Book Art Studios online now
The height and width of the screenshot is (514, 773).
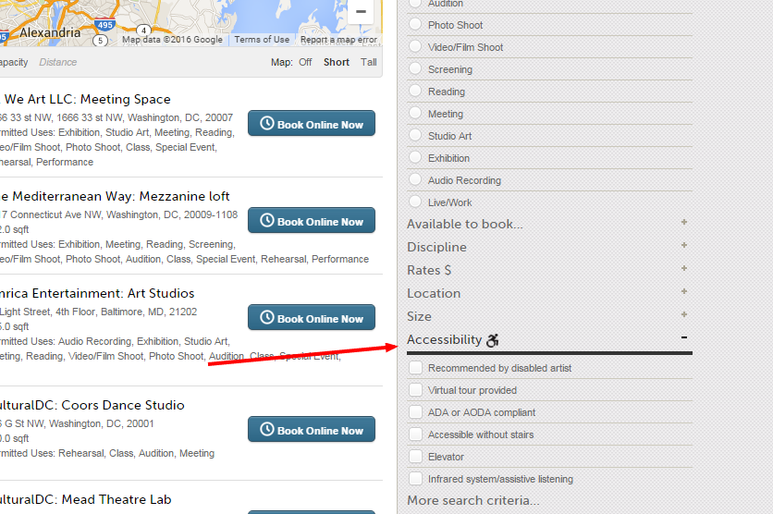pyautogui.click(x=312, y=317)
